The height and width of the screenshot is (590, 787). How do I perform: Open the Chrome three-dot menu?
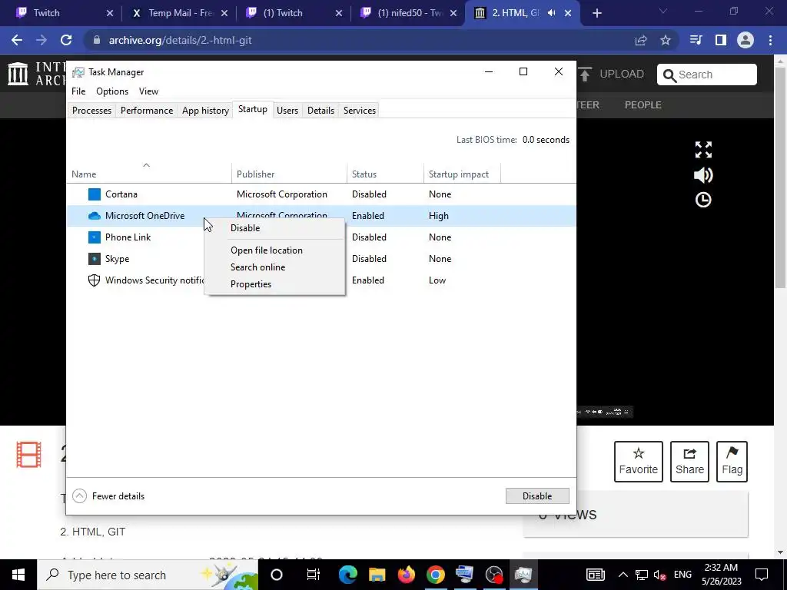tap(770, 40)
